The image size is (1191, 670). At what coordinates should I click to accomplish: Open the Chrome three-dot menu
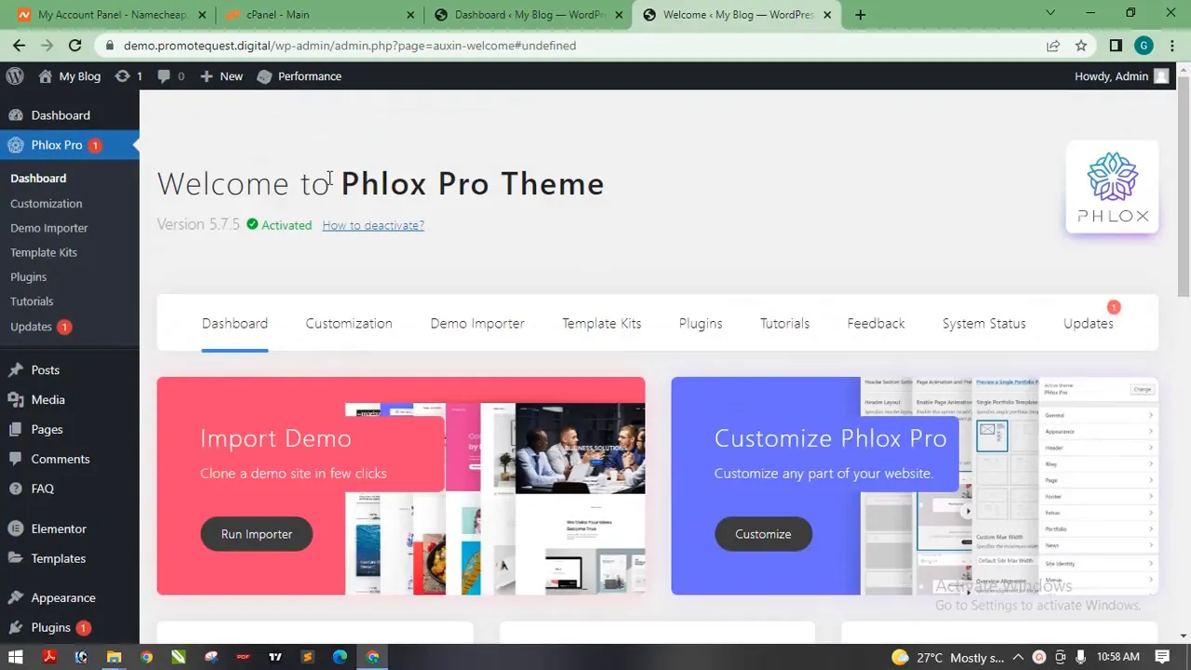pos(1171,46)
